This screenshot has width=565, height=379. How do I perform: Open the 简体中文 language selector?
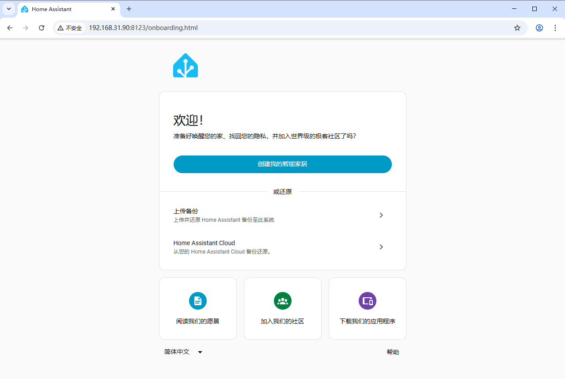[182, 352]
